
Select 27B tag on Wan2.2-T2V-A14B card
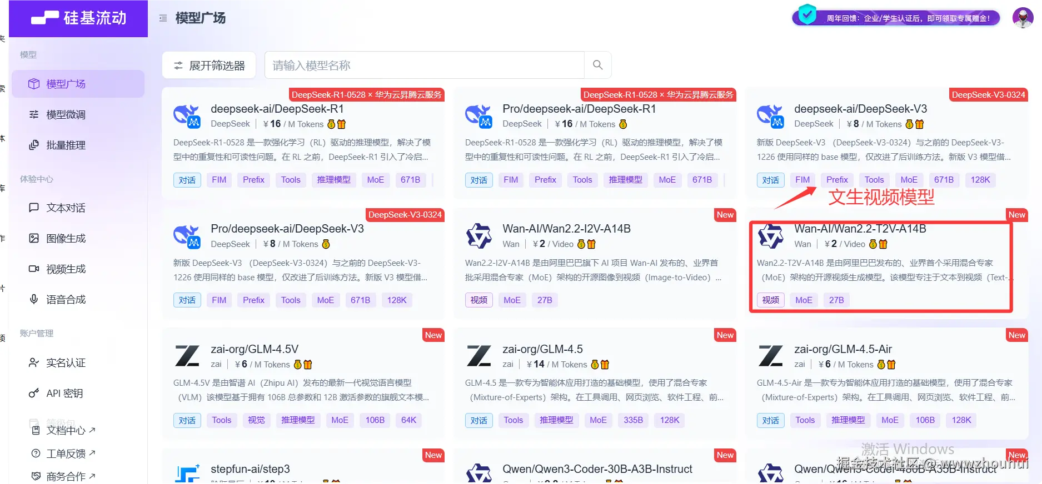pos(836,300)
